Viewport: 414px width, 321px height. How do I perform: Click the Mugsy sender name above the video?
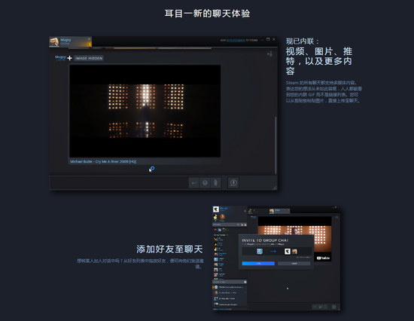pos(60,57)
